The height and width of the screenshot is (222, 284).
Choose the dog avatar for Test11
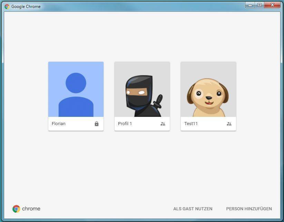pyautogui.click(x=208, y=89)
